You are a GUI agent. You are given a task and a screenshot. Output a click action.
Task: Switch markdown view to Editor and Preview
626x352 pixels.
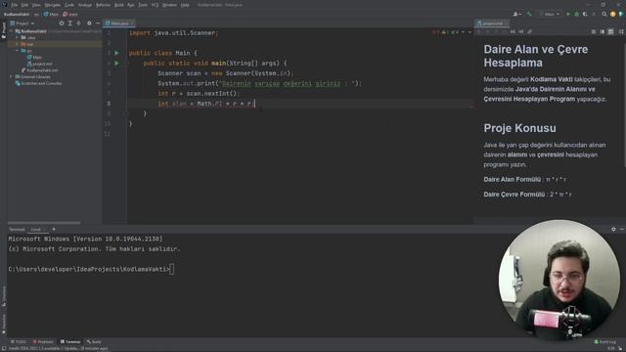[x=603, y=31]
